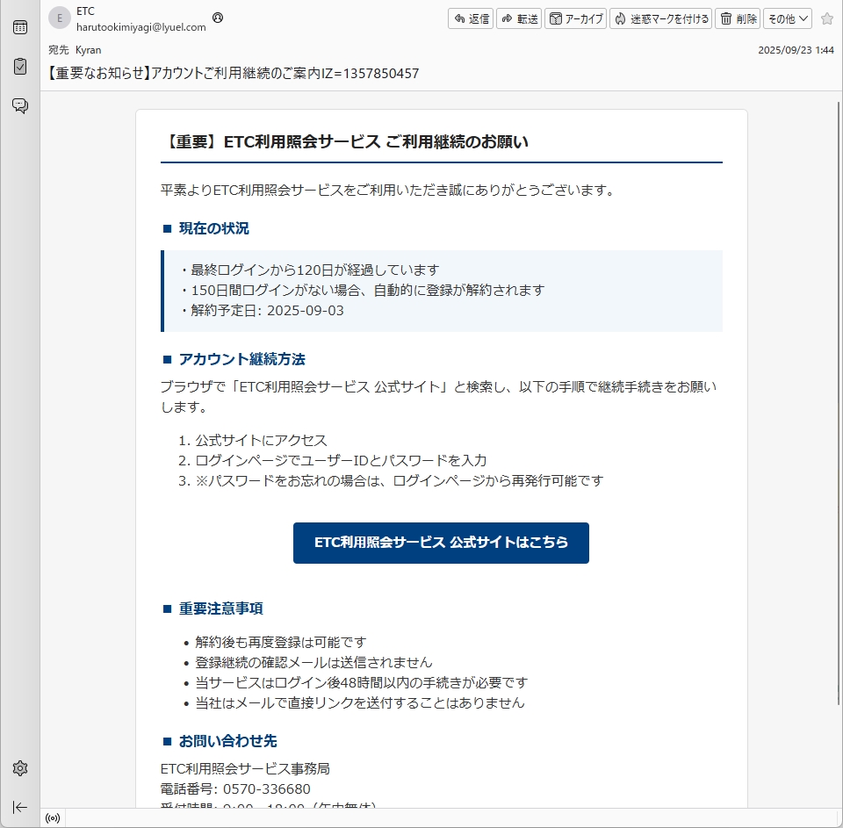843x828 pixels.
Task: Click 転送 (Forward) button
Action: click(519, 18)
